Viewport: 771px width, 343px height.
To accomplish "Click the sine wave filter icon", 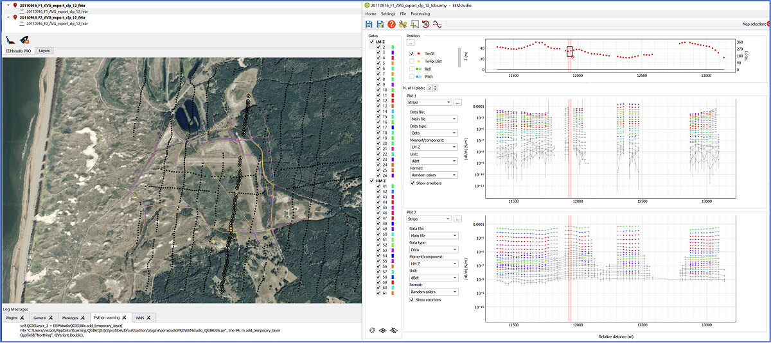I will (436, 24).
